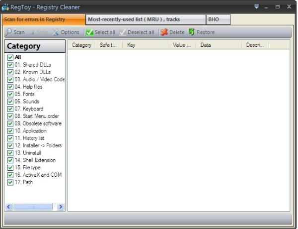The height and width of the screenshot is (229, 298).
Task: Select the 01. Shared DLLs label
Action: 33,65
